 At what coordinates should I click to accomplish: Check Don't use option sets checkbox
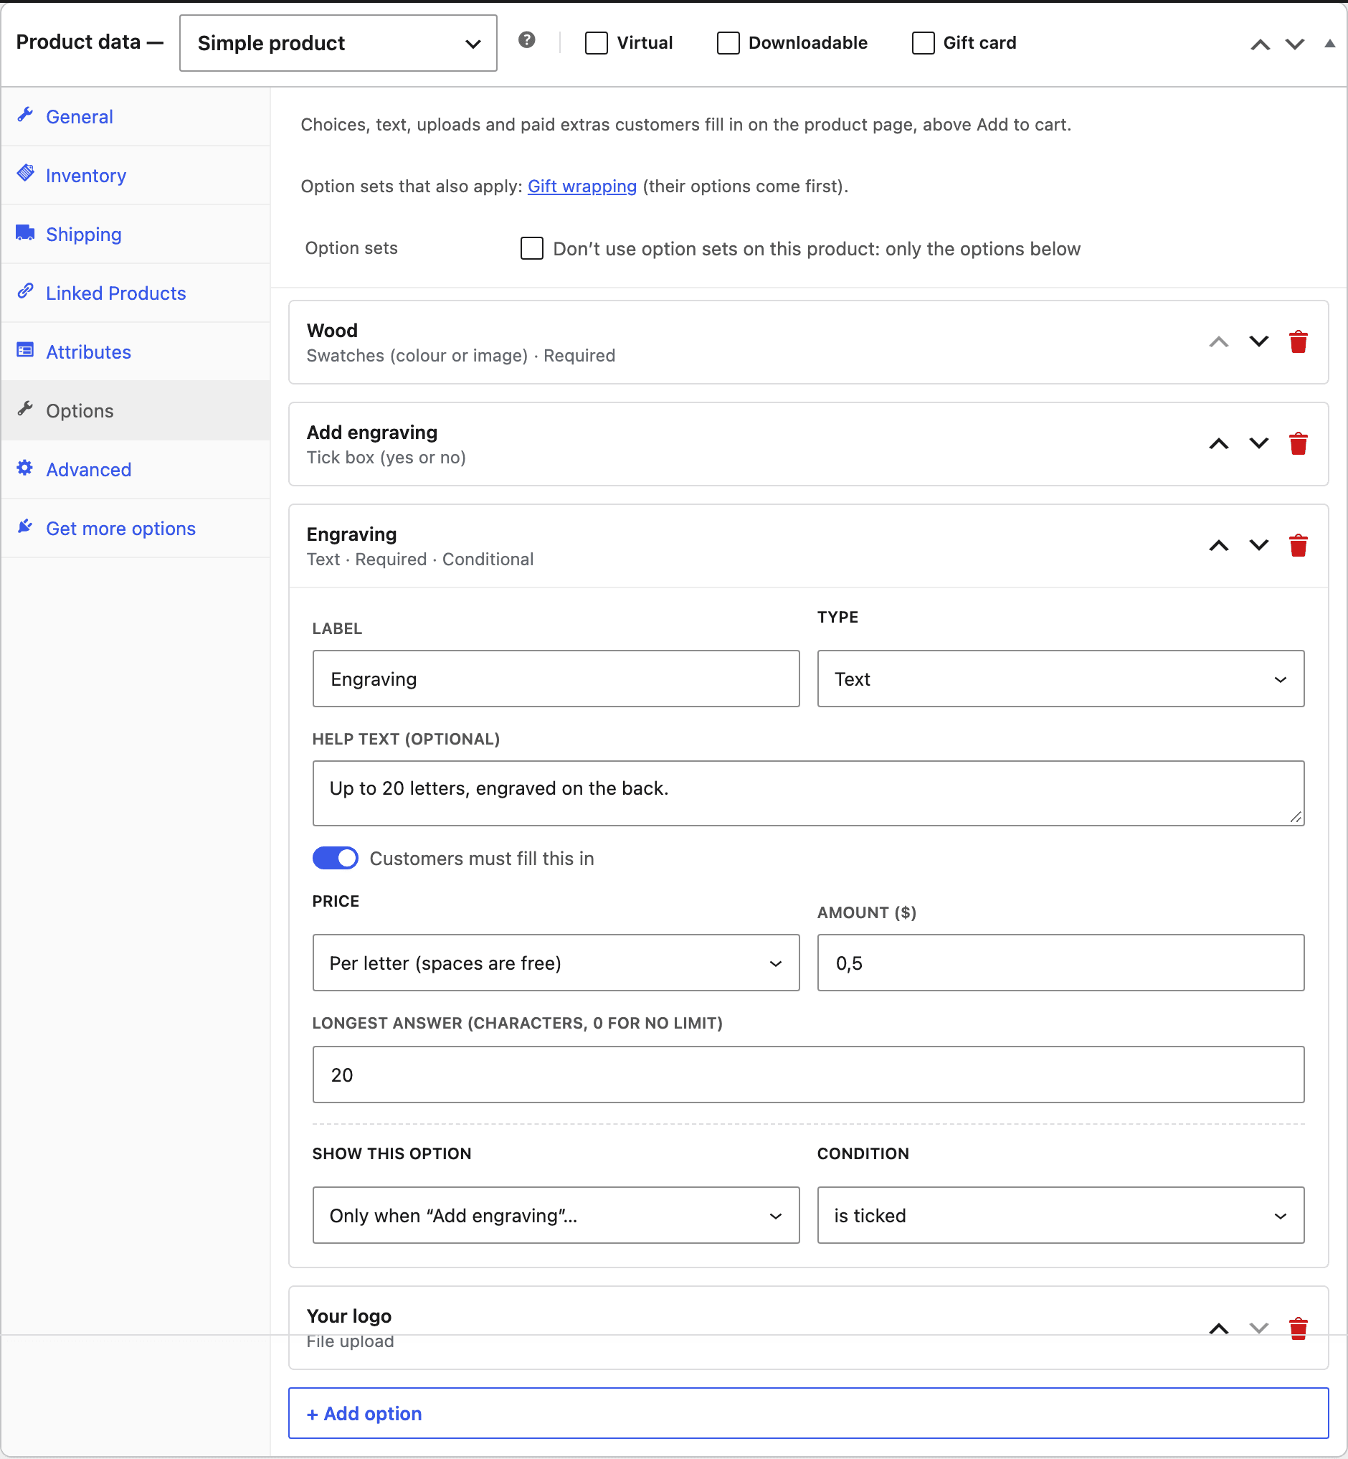tap(532, 248)
